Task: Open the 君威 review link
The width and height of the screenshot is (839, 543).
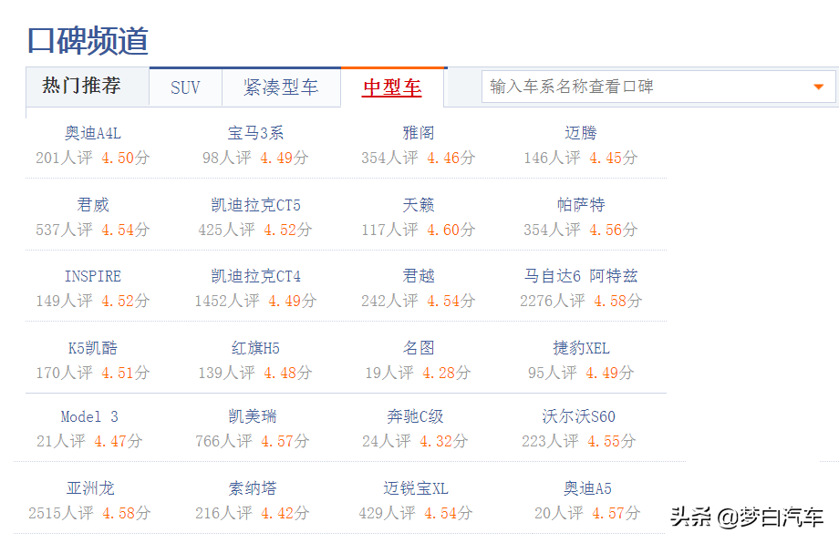Action: (93, 205)
